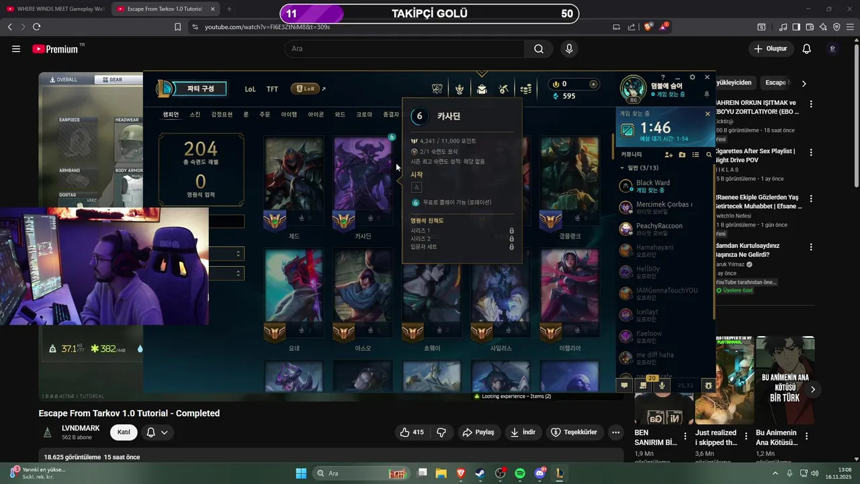Toggle Brave sidebar panel icon

tap(796, 27)
